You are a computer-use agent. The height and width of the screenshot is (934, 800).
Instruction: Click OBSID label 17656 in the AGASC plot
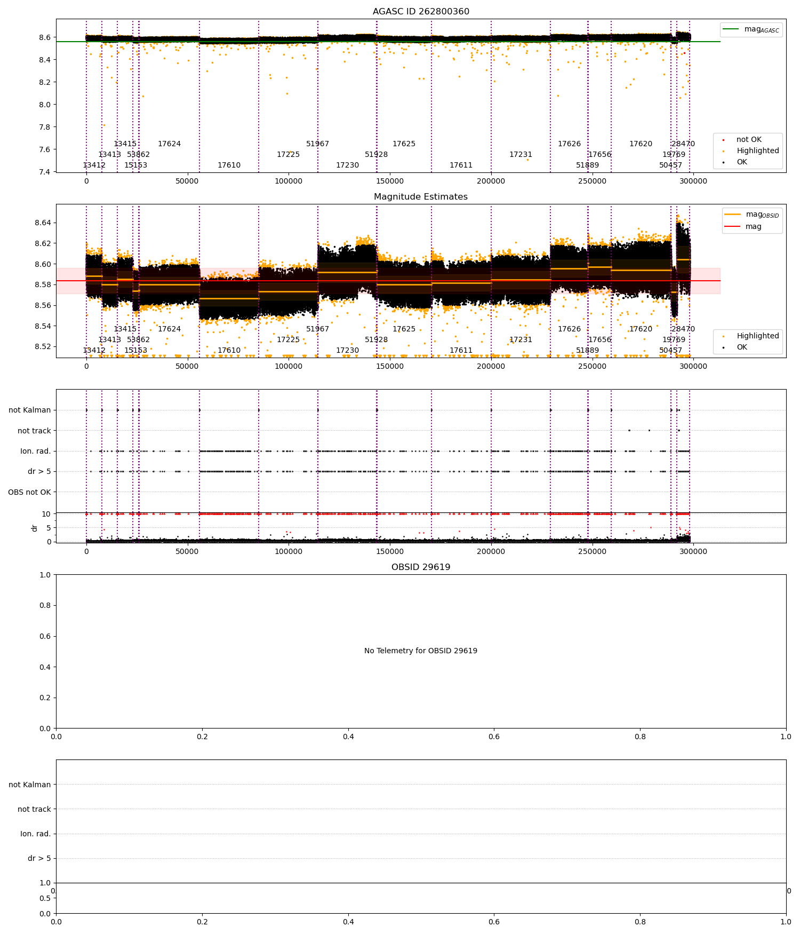(x=599, y=155)
